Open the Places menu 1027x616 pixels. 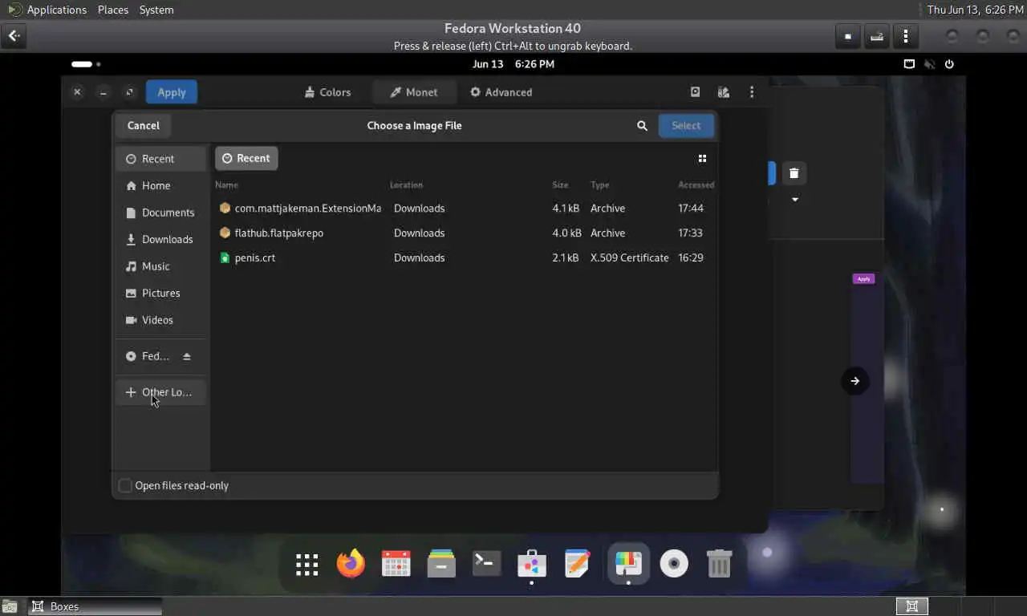(112, 10)
